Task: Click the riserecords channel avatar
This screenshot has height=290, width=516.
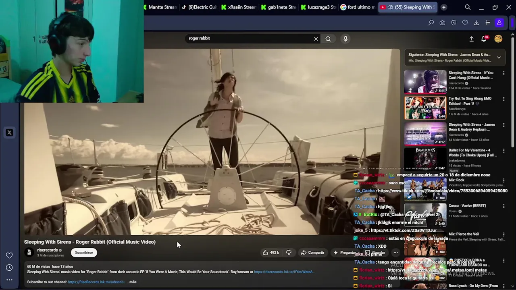Action: (x=29, y=253)
